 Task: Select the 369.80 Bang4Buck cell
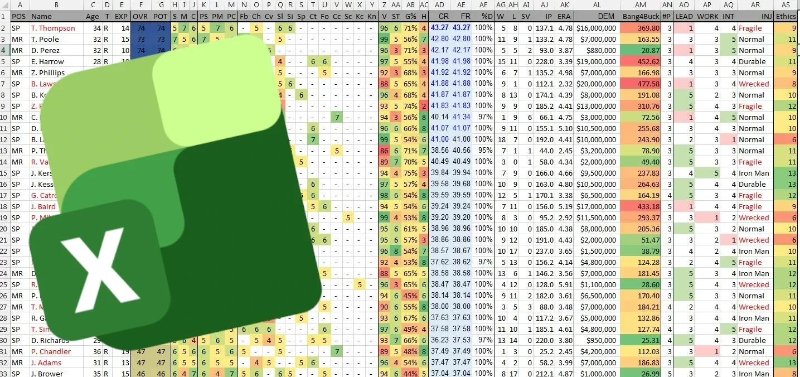(640, 28)
